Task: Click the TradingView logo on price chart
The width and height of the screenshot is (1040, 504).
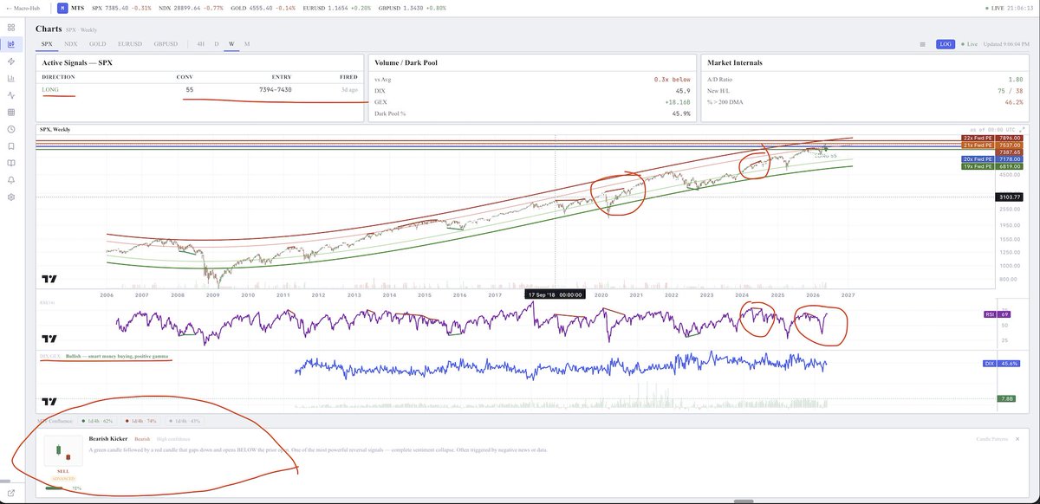Action: (49, 280)
